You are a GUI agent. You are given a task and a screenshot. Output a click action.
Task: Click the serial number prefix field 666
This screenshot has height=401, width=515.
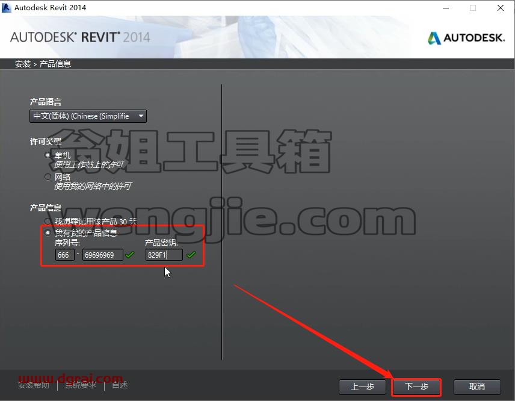click(65, 255)
